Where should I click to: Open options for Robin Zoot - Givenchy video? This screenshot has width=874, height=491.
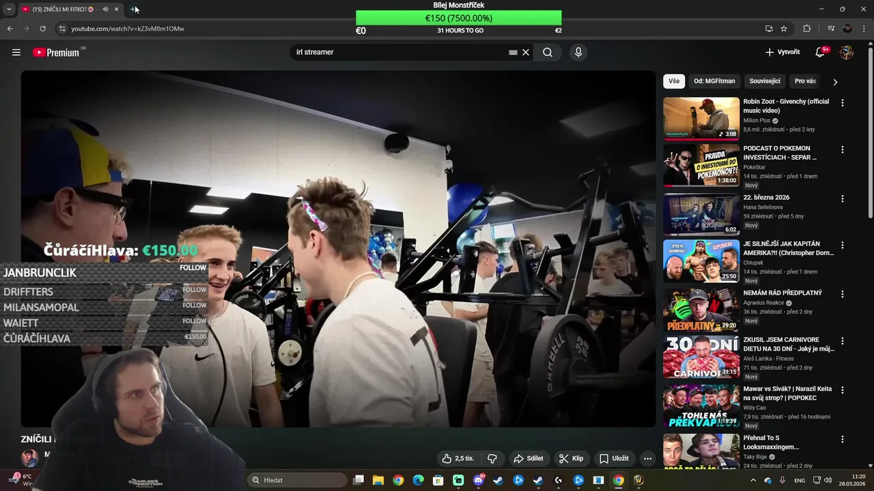tap(842, 103)
